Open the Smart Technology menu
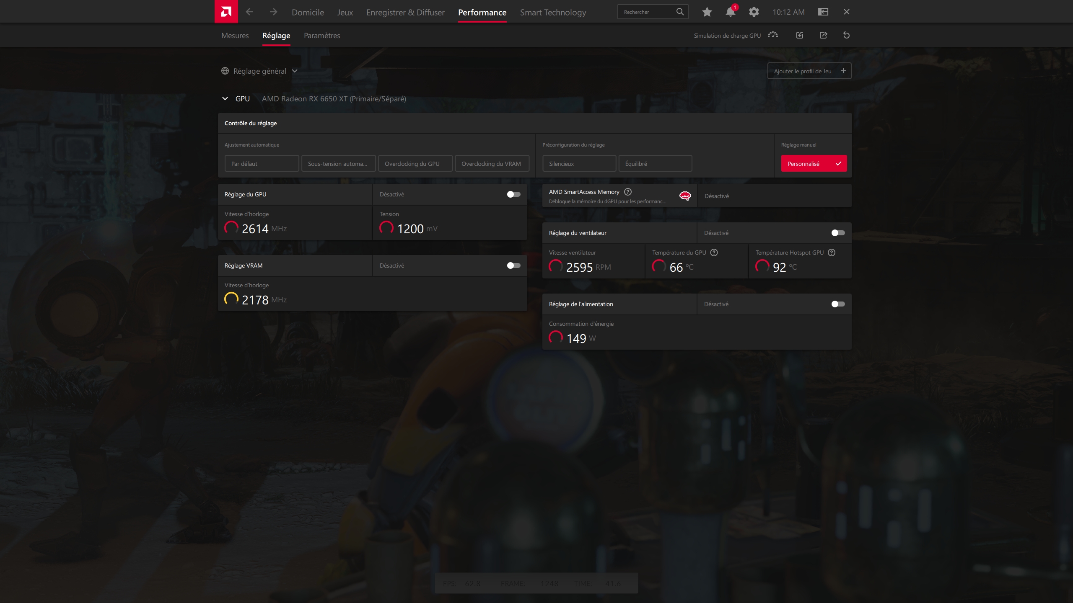1073x603 pixels. [553, 12]
